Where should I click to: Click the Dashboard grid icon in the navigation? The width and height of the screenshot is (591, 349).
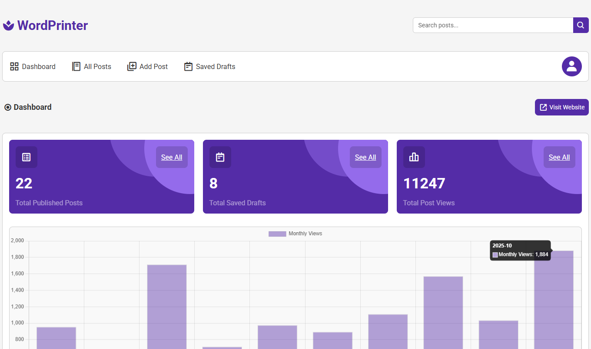(x=14, y=66)
